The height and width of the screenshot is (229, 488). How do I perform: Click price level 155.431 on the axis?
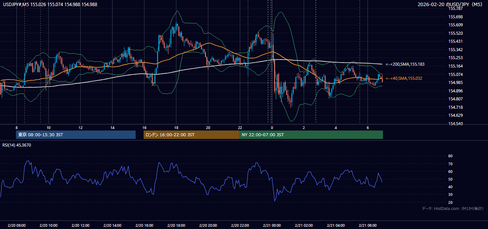click(x=456, y=41)
